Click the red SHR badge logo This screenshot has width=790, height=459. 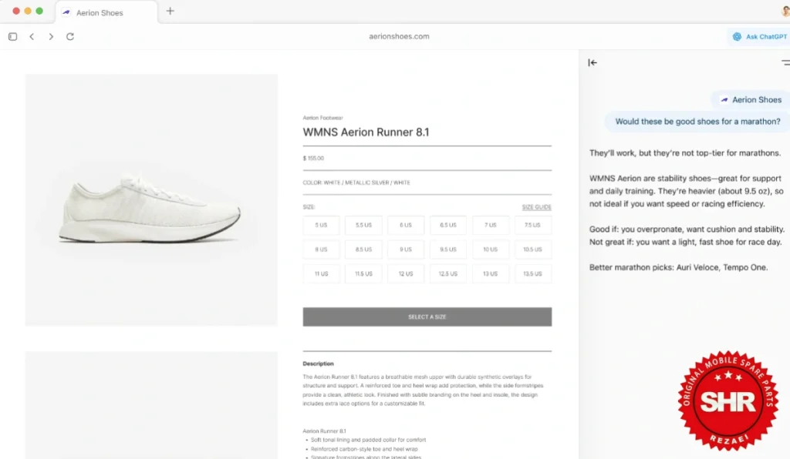(728, 400)
